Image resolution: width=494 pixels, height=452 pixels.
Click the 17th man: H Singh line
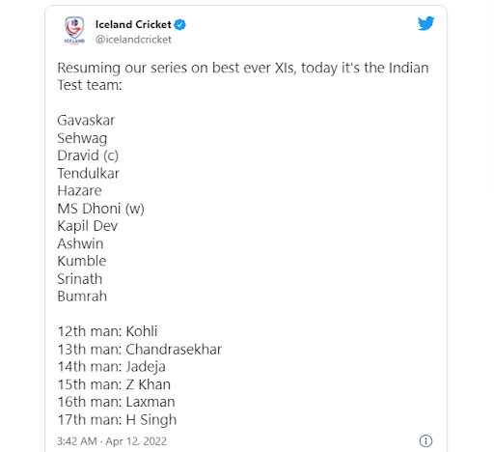117,420
